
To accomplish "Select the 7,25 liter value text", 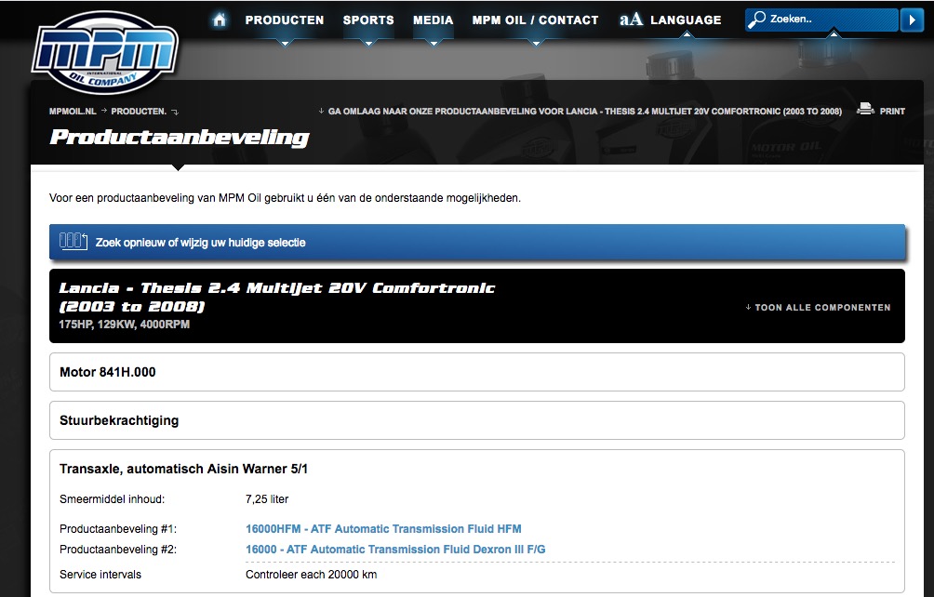I will [267, 499].
